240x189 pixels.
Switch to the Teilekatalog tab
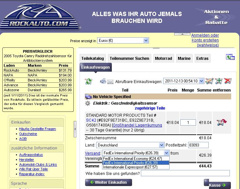[x=92, y=59]
